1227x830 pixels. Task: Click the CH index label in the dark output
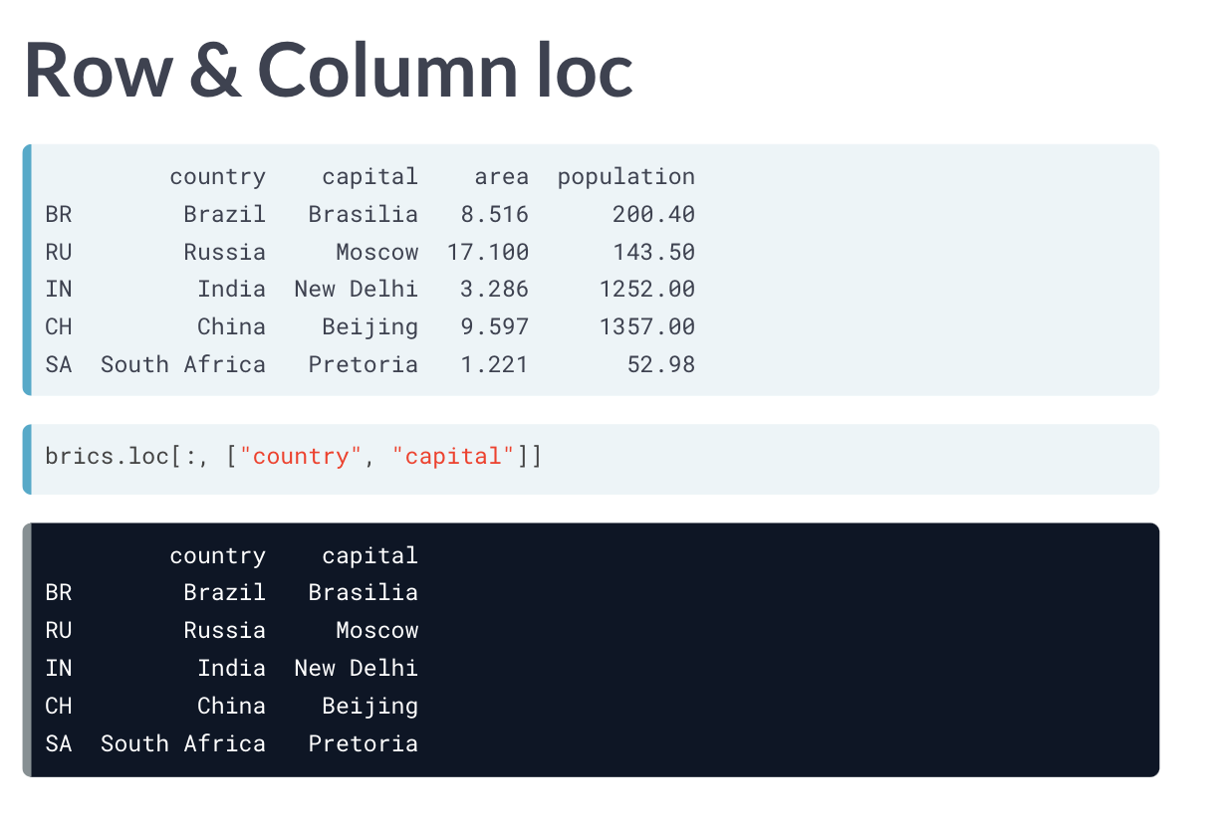[x=59, y=706]
